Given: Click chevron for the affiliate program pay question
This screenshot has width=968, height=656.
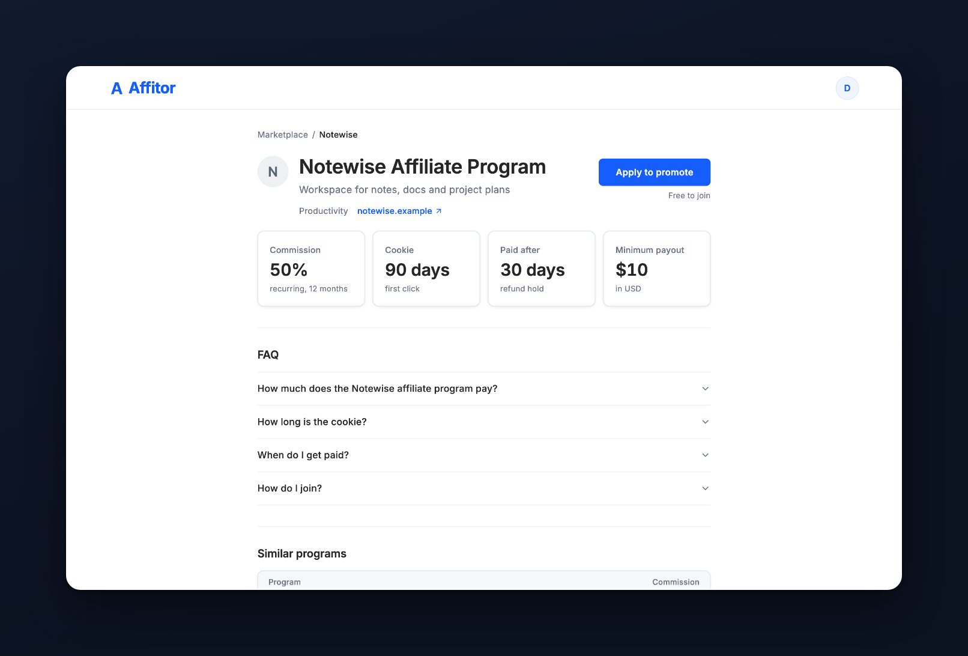Looking at the screenshot, I should point(705,389).
